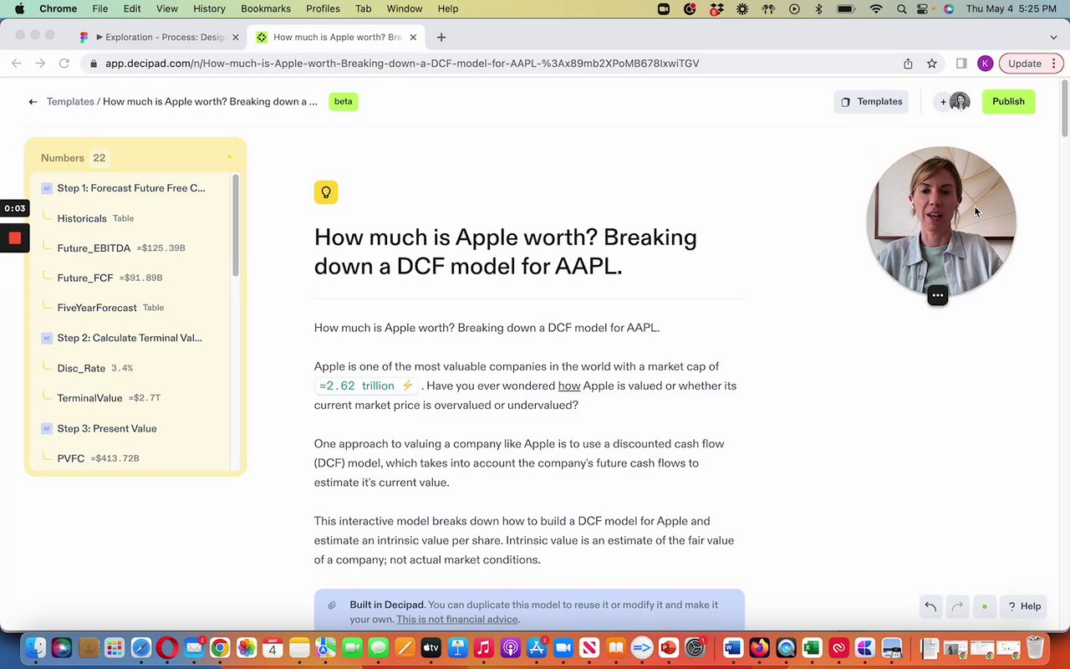Open Apple TV from the dock
Image resolution: width=1070 pixels, height=669 pixels.
[x=431, y=648]
